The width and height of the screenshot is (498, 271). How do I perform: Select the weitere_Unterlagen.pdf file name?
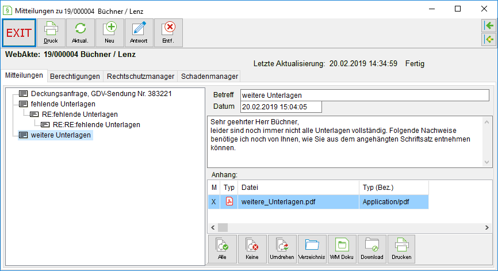click(278, 202)
